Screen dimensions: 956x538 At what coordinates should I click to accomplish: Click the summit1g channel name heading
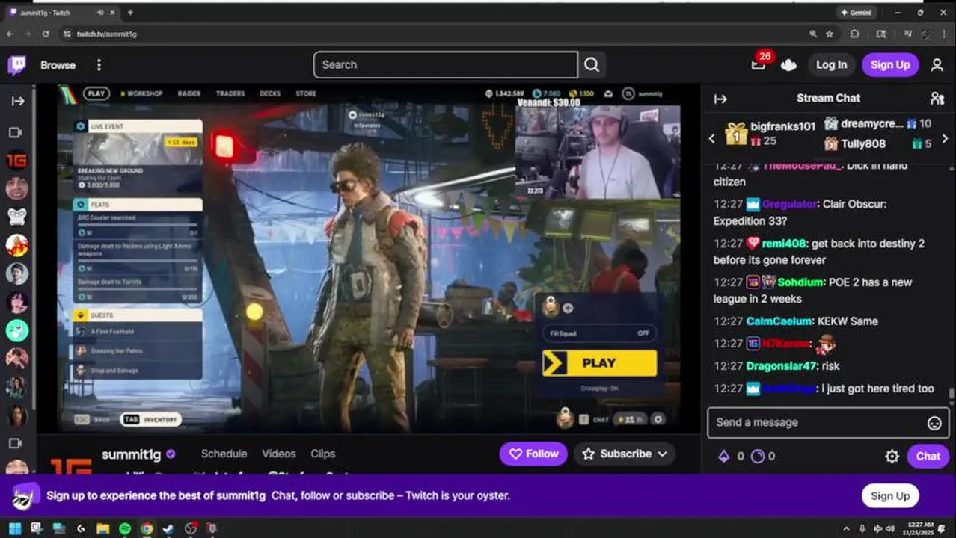(132, 454)
